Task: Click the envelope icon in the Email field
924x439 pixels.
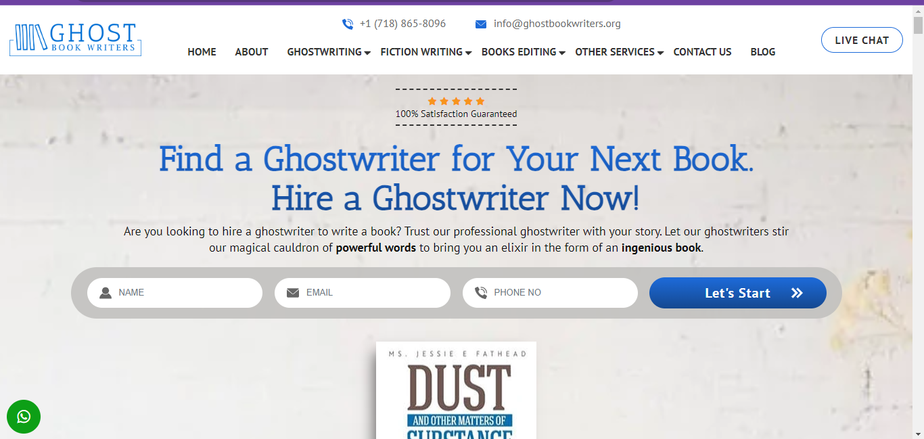Action: point(293,293)
